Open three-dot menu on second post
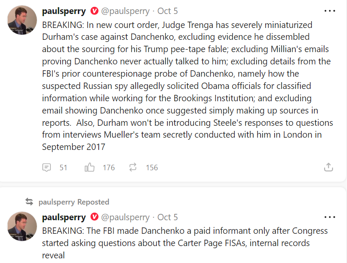The image size is (347, 263). pos(329,217)
